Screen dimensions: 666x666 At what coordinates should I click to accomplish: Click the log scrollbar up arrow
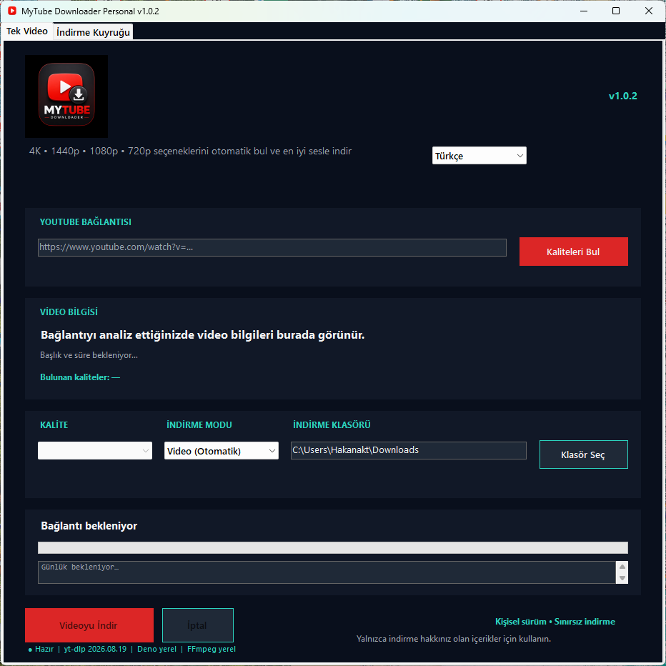click(x=622, y=567)
